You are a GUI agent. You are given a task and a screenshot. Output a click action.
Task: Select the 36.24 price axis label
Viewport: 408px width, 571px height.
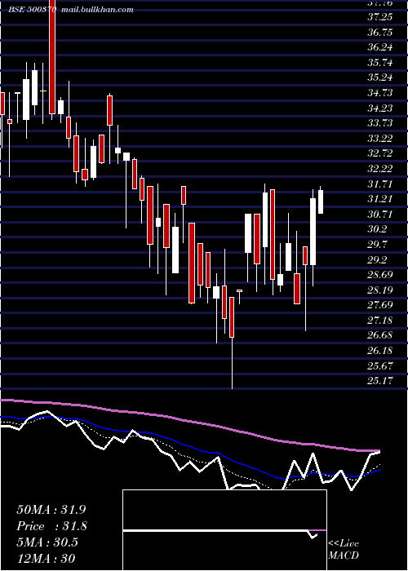[380, 47]
